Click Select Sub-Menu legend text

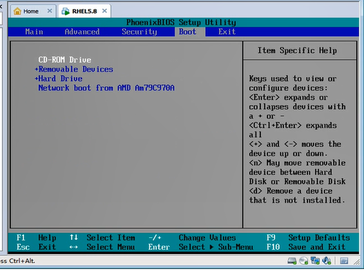tap(216, 247)
